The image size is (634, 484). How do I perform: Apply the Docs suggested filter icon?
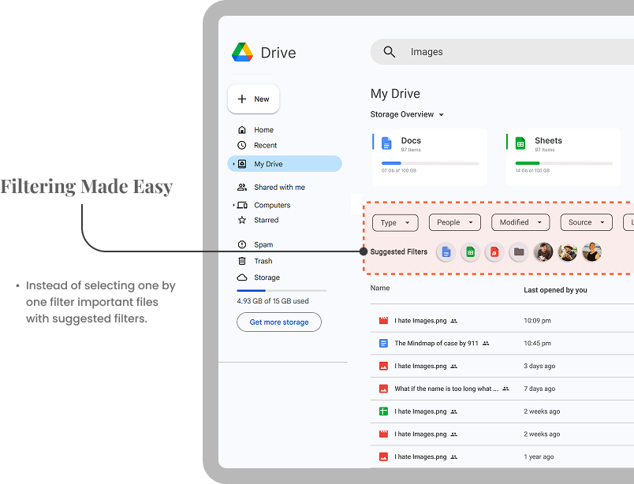(x=446, y=252)
